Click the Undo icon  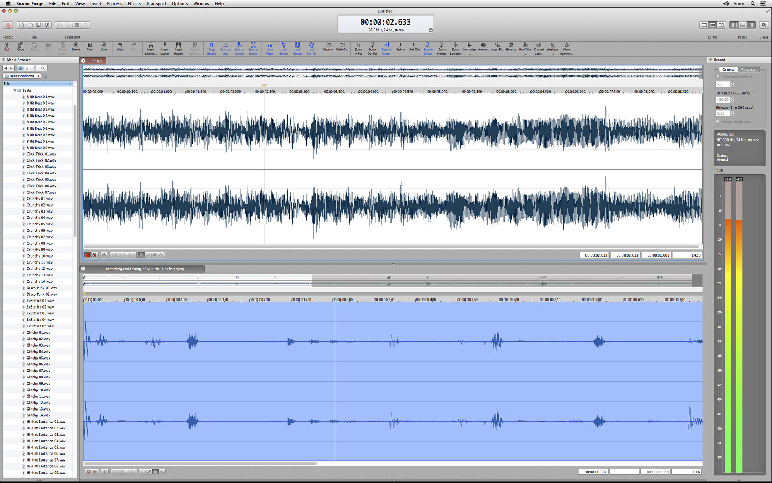click(x=120, y=47)
